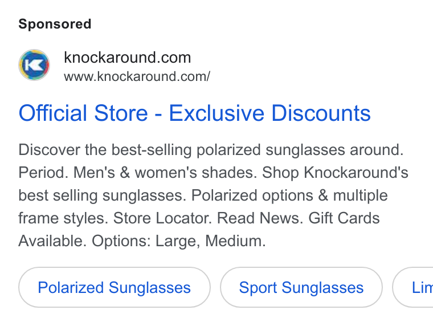Click the Store Locator text in description

(162, 218)
